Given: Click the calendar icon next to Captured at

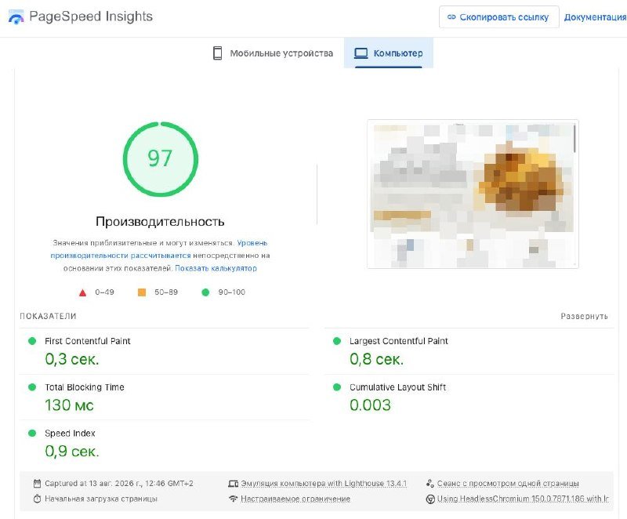Looking at the screenshot, I should [x=37, y=484].
